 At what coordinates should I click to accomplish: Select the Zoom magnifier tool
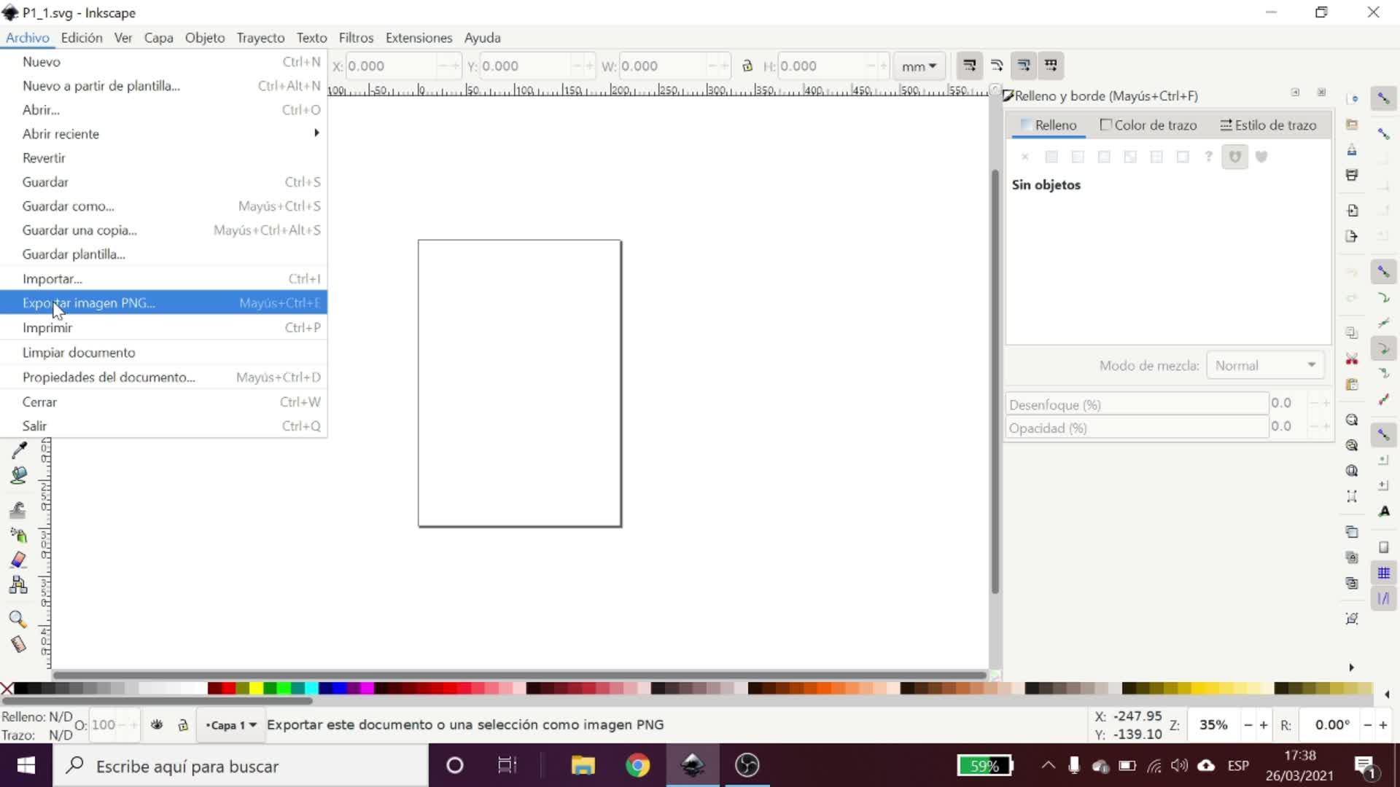coord(17,619)
